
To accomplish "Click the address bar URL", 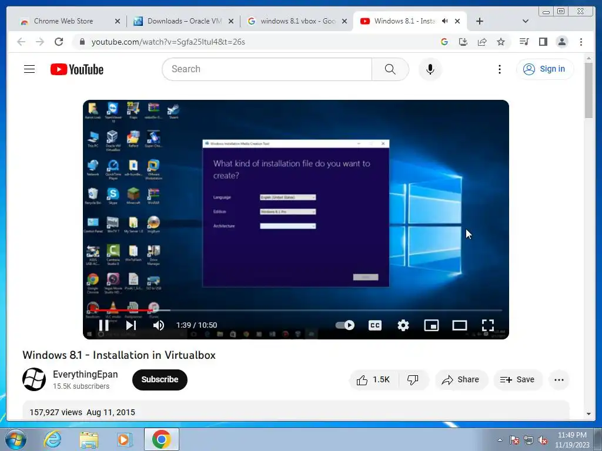I will pos(168,42).
